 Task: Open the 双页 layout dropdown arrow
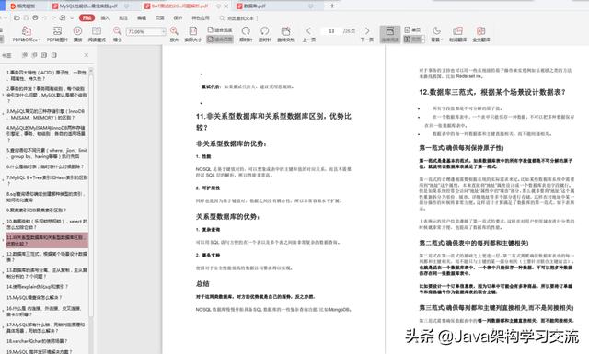423,39
